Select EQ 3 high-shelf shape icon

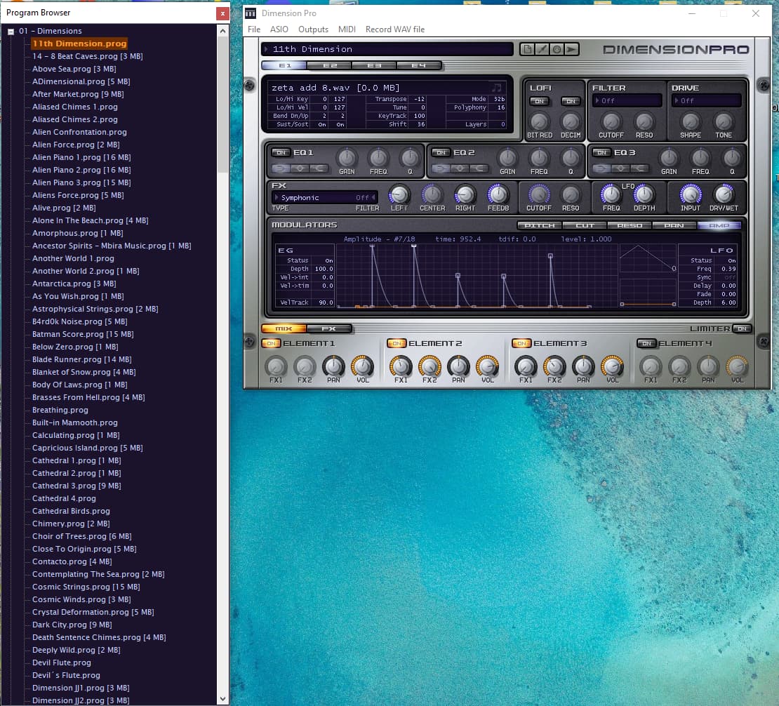[640, 168]
